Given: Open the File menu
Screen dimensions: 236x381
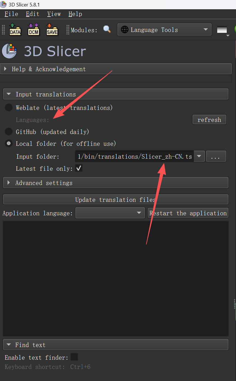Looking at the screenshot, I should pos(11,14).
